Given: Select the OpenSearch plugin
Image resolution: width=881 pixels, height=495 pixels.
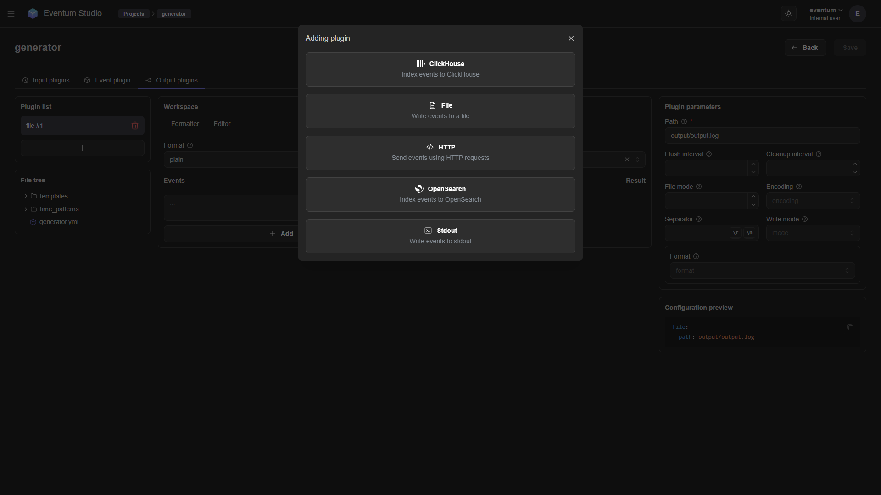Looking at the screenshot, I should pos(440,194).
